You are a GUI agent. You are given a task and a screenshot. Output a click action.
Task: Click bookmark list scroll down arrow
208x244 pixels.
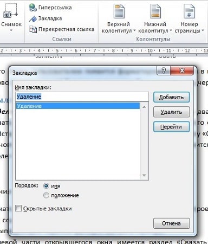[144, 175]
